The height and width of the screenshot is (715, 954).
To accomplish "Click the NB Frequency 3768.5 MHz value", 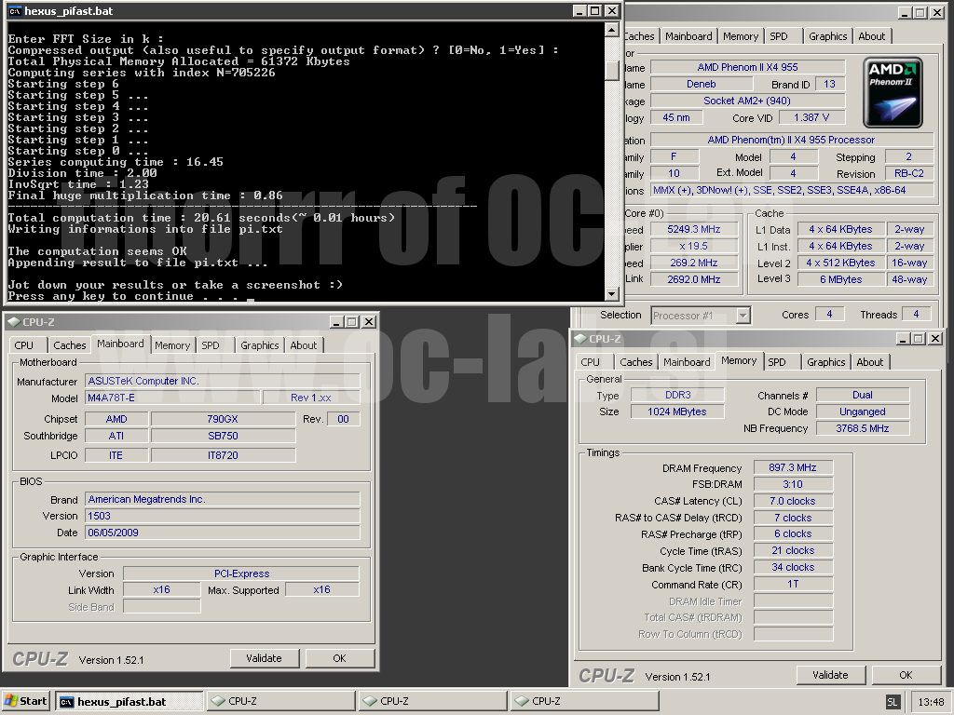I will click(x=862, y=428).
